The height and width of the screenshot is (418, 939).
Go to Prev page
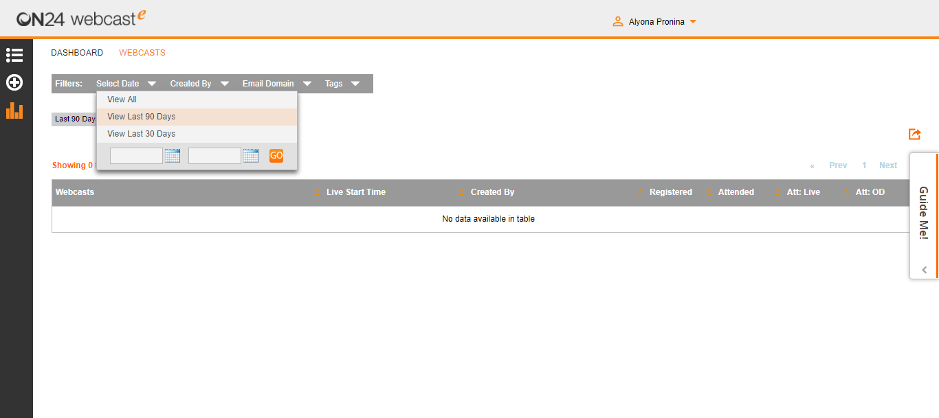click(838, 165)
